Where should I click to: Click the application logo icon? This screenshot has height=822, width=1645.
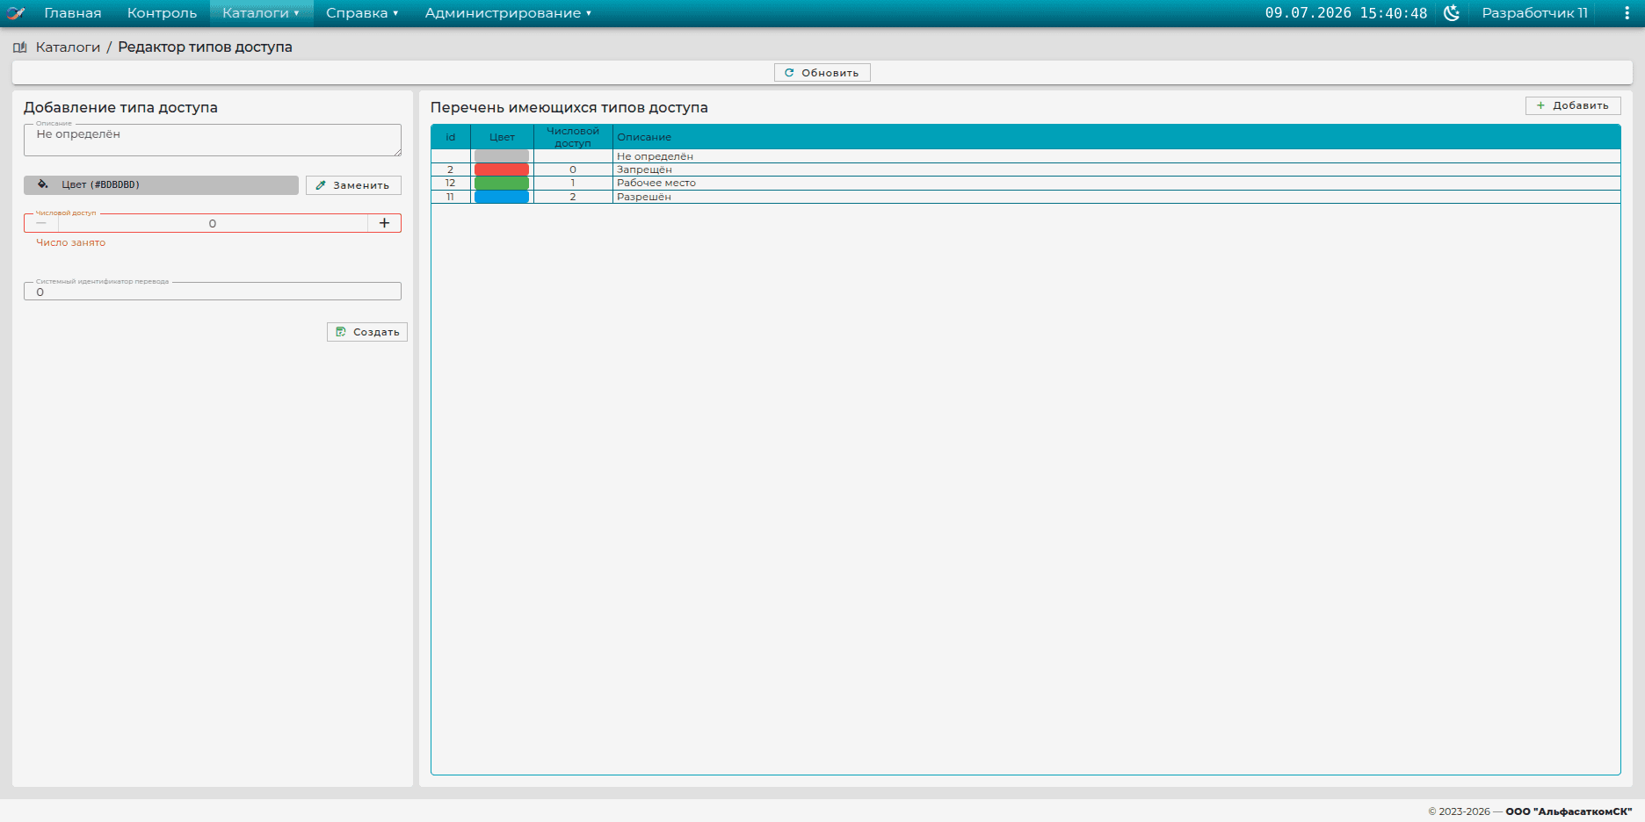tap(16, 13)
